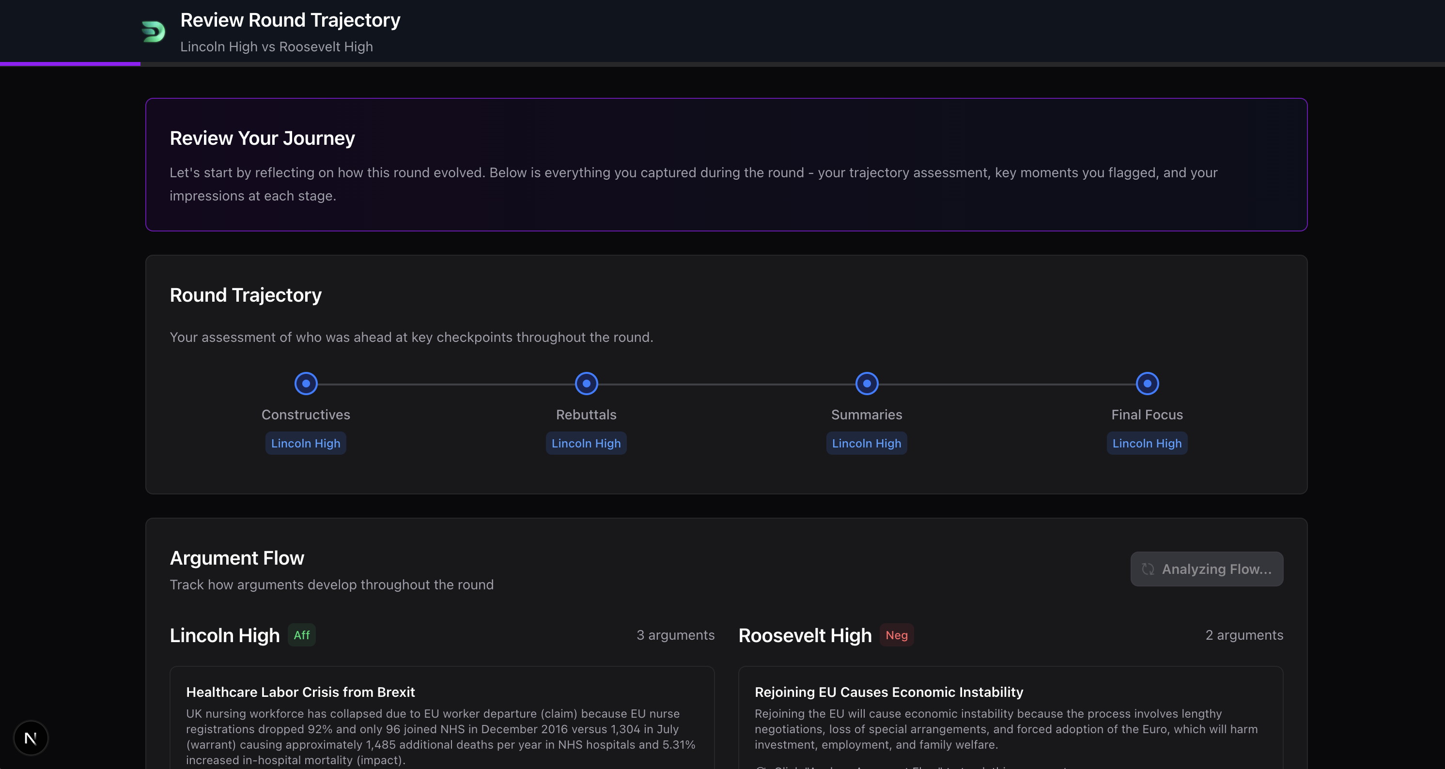Image resolution: width=1445 pixels, height=769 pixels.
Task: Select the Summaries checkpoint marker
Action: pos(867,384)
